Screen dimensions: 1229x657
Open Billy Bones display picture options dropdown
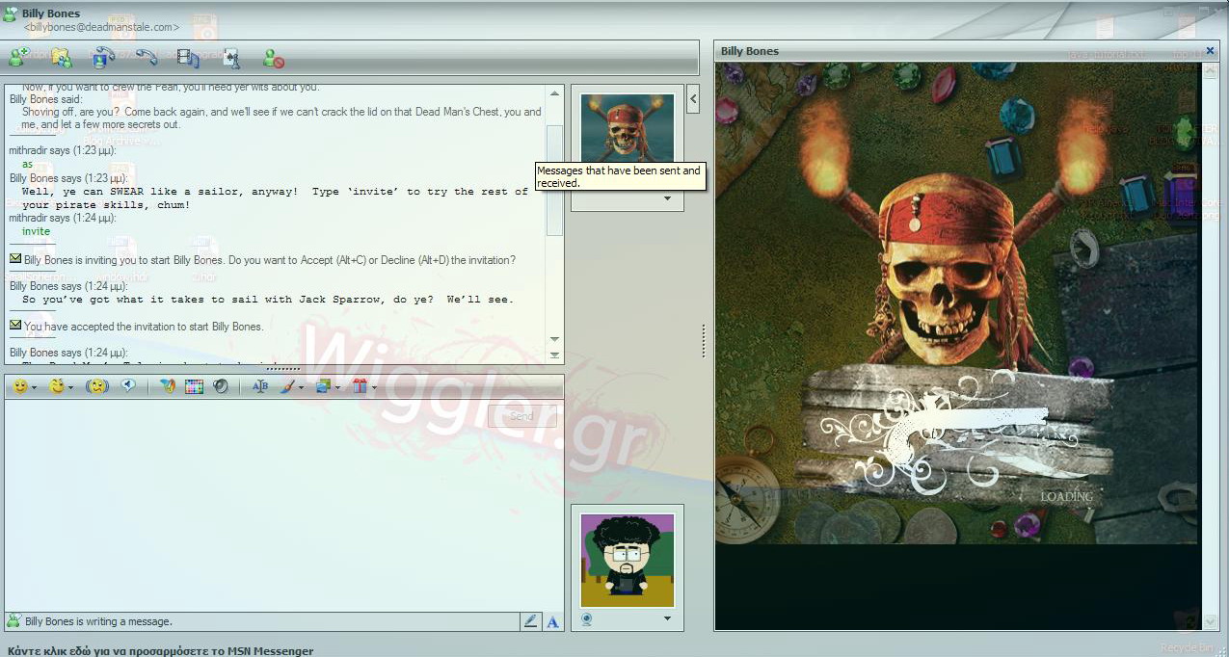point(667,198)
